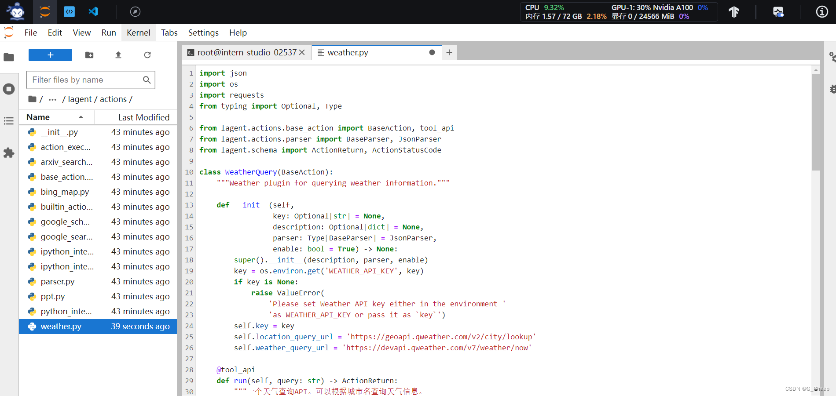Click the Filter files by name field

pos(91,80)
